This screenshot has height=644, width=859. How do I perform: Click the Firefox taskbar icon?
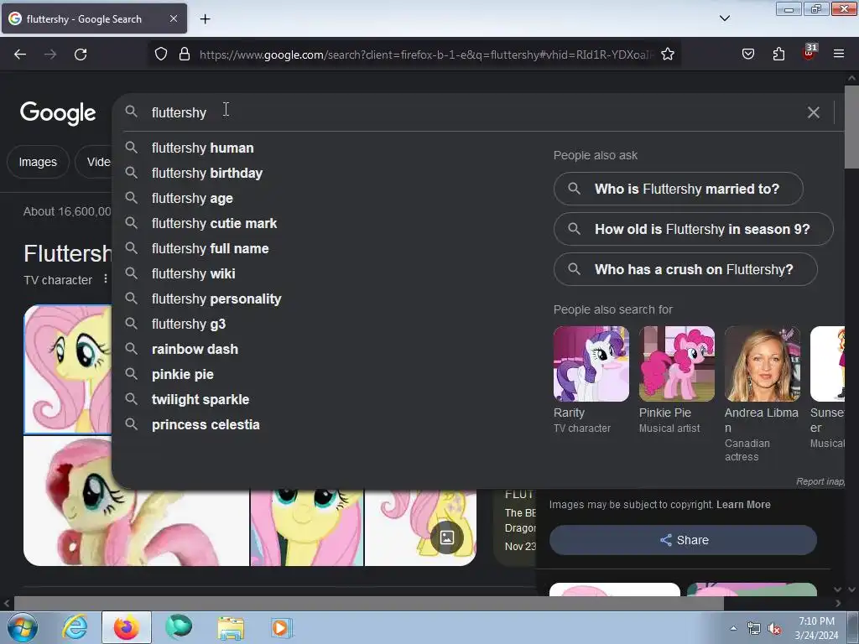tap(127, 627)
